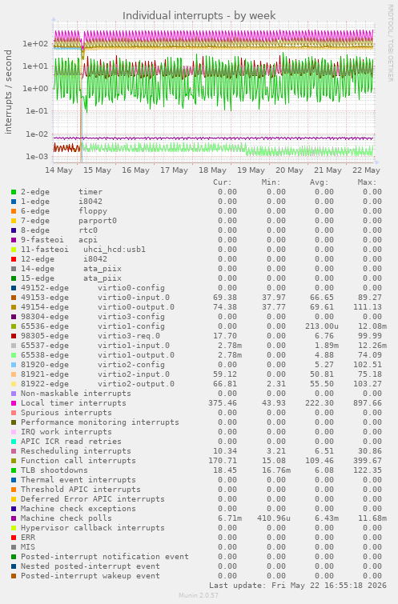
Task: Click the magenta swatch for Local timer interrupts
Action: tap(14, 403)
